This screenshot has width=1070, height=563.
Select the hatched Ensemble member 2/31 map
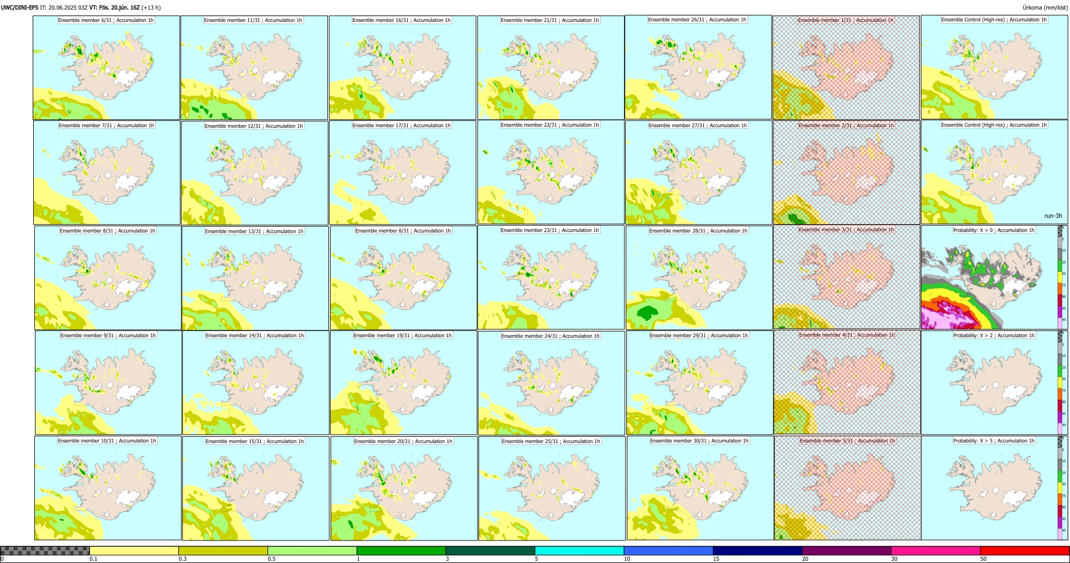847,172
